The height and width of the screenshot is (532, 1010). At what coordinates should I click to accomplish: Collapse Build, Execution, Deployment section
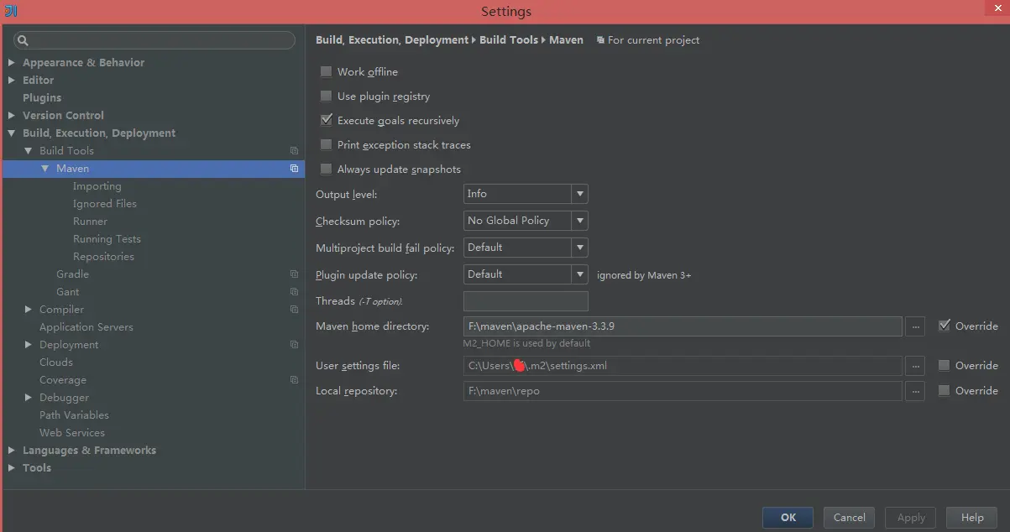click(12, 133)
